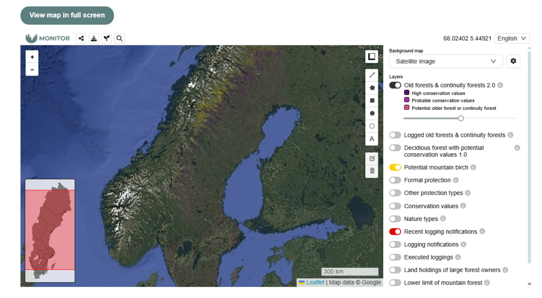Click the download icon in the header
Screen dimensions: 542x298
point(94,38)
